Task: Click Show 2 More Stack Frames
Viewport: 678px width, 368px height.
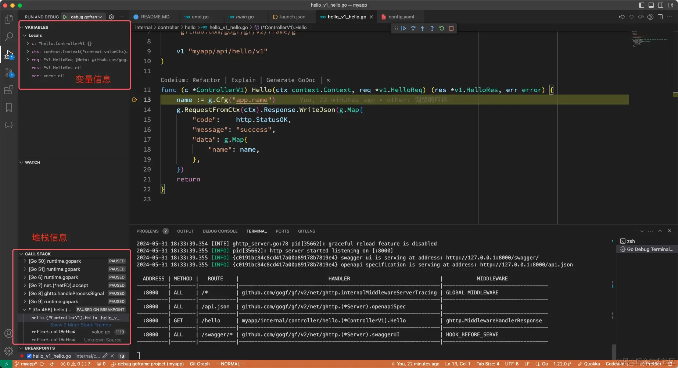Action: tap(80, 325)
